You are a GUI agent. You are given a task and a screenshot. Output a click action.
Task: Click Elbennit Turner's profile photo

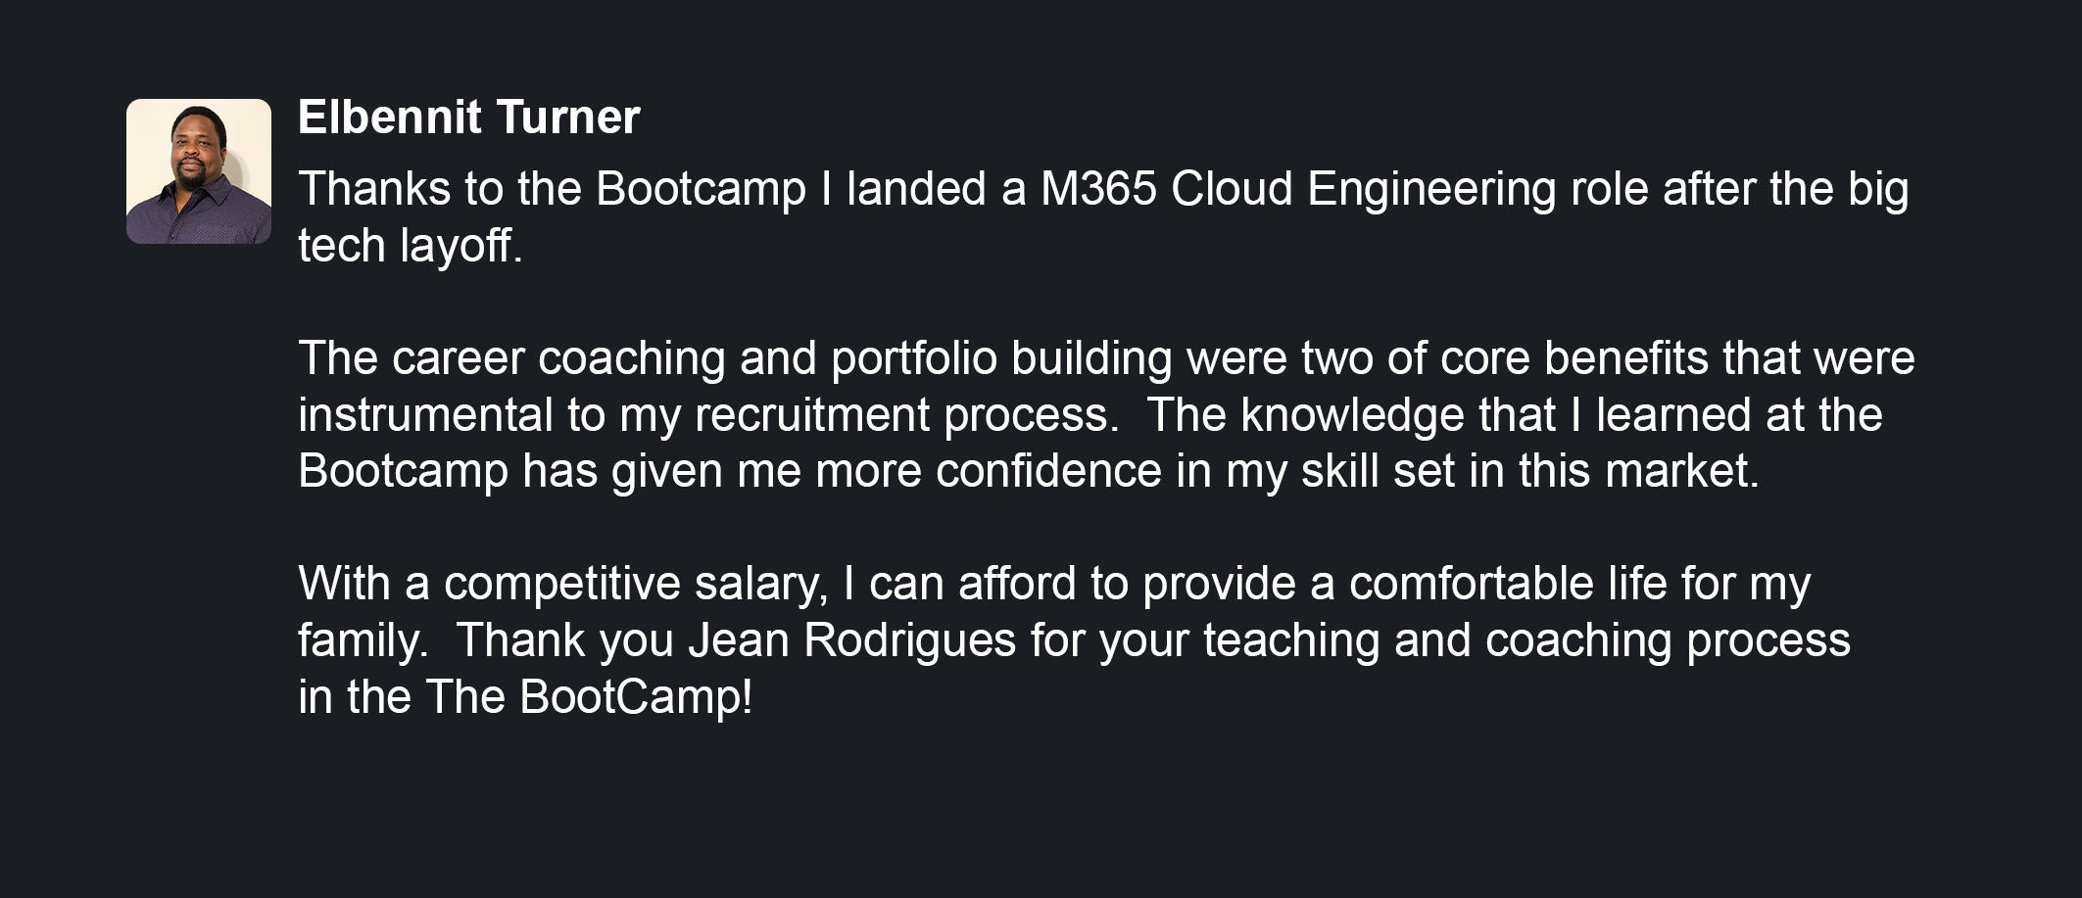(x=199, y=171)
